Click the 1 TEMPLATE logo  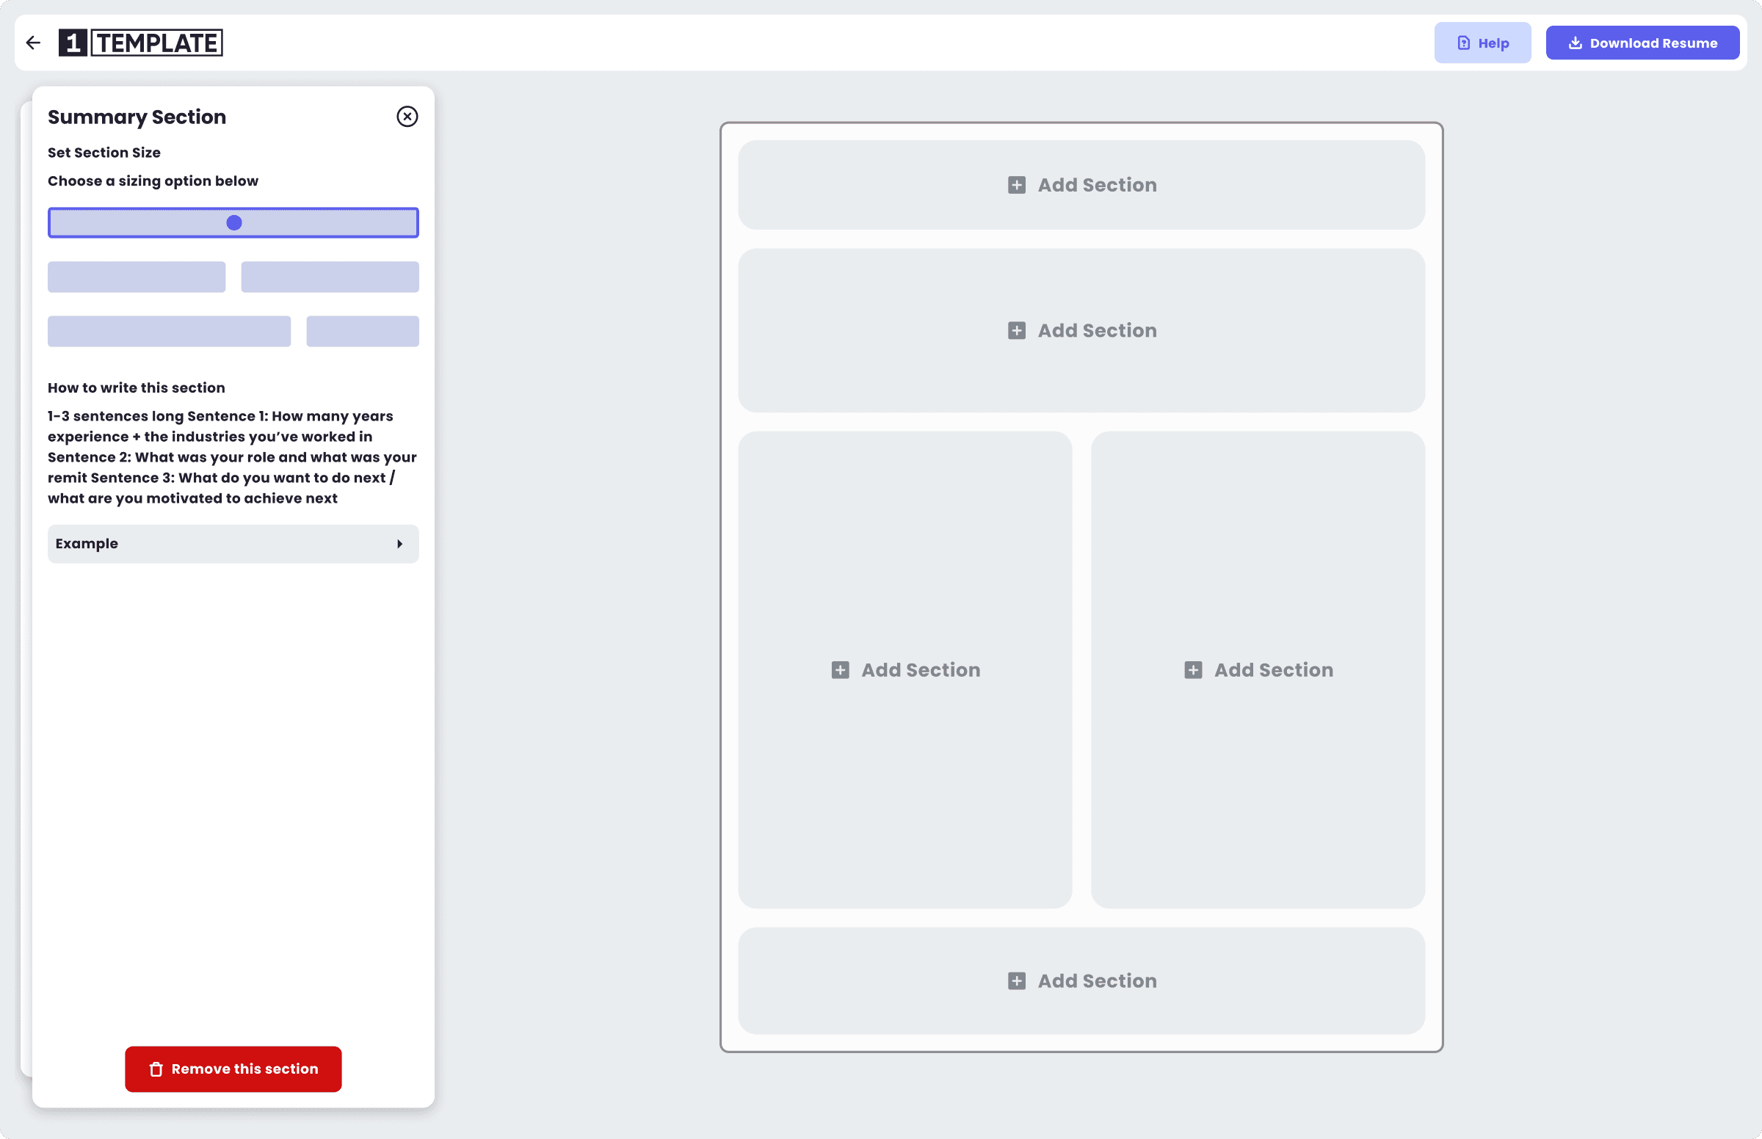pyautogui.click(x=140, y=43)
